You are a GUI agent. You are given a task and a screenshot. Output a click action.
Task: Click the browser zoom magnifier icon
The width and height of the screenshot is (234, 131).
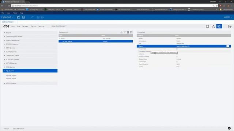214,6
